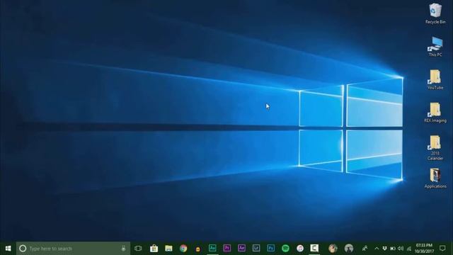Click the second grayscale profile taskbar contact
Viewport: 453px width, 255px height.
349,248
